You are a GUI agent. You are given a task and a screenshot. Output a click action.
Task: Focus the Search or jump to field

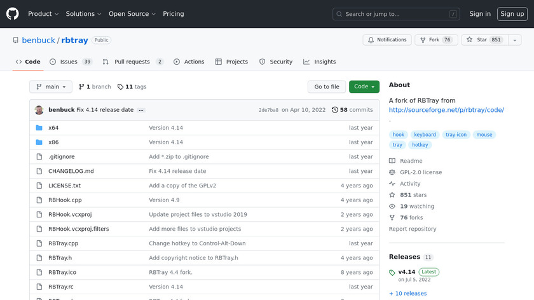pos(396,14)
